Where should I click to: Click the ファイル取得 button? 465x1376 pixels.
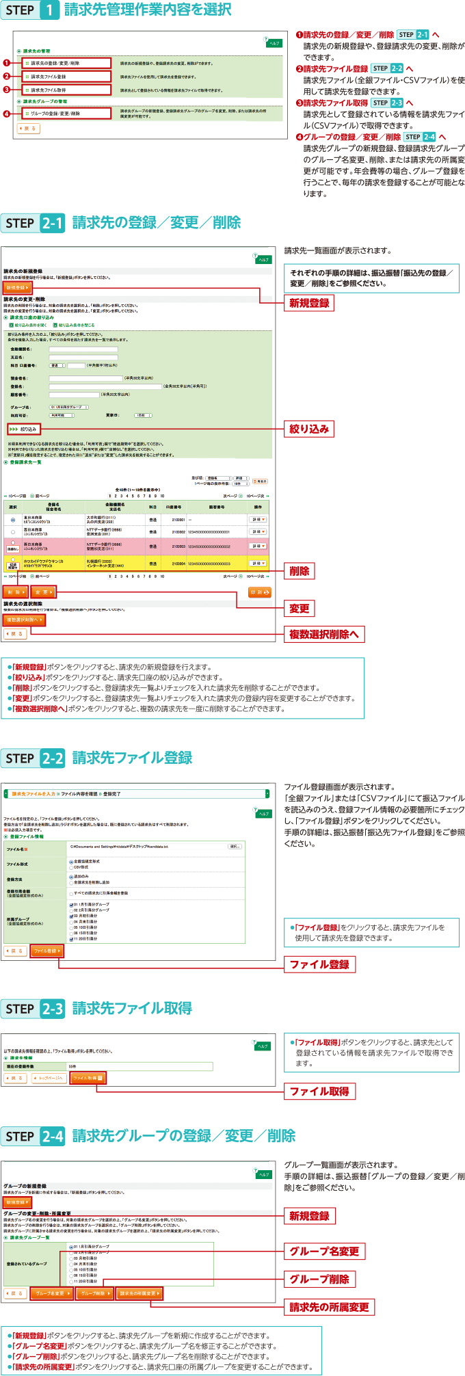point(88,1078)
